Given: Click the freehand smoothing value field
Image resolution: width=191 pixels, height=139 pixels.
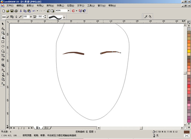Looking at the screenshot, I should (x=26, y=17).
